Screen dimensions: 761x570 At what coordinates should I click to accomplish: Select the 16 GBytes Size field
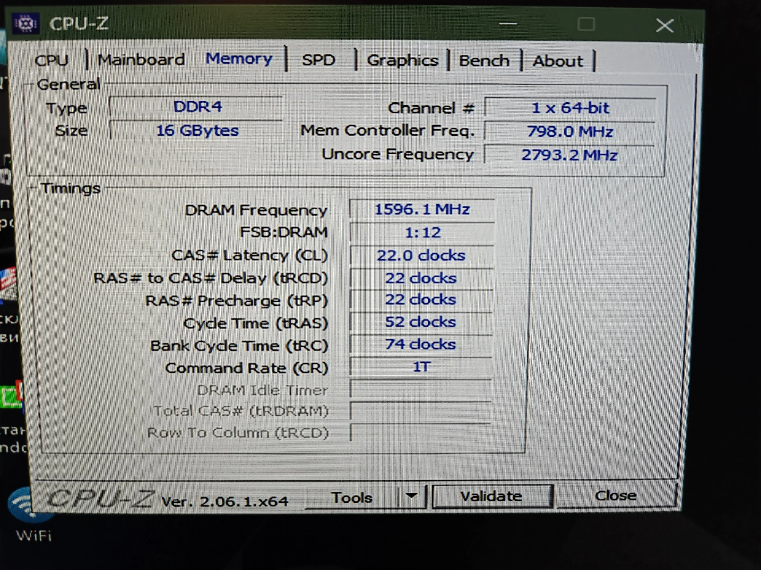point(197,131)
